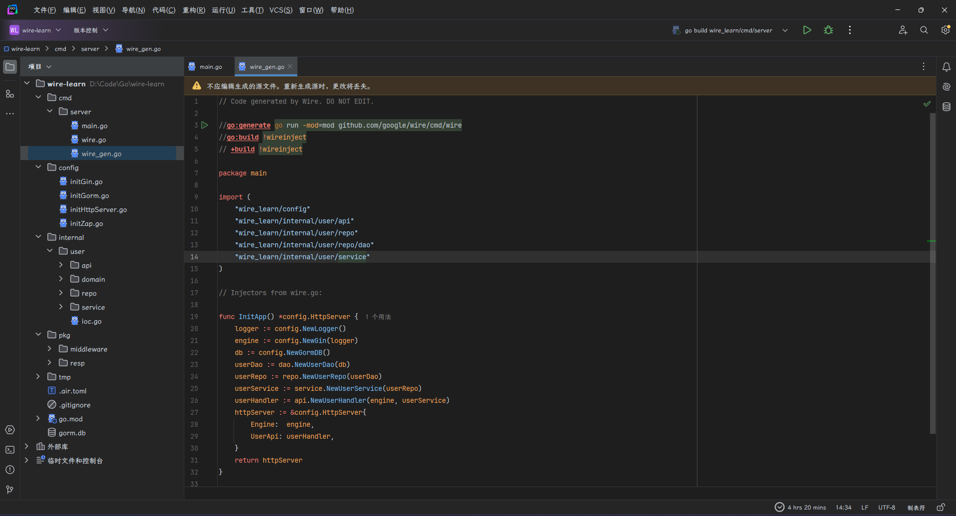Expand the api folder
Viewport: 956px width, 516px height.
tap(61, 265)
